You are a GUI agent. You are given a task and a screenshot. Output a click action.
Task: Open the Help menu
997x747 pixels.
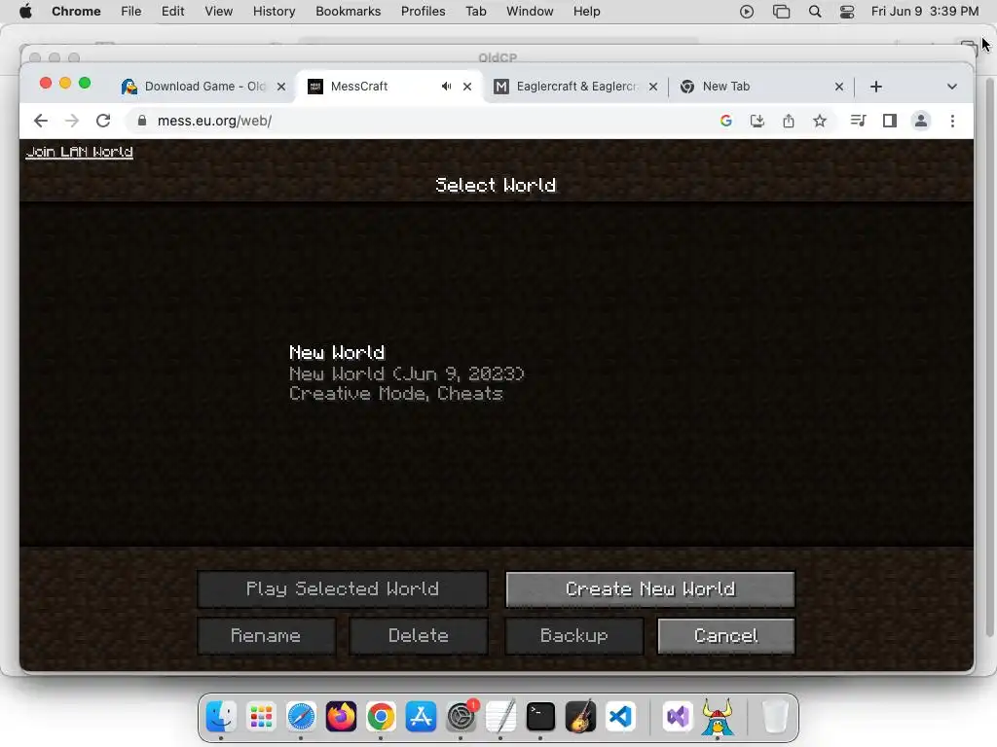tap(586, 12)
